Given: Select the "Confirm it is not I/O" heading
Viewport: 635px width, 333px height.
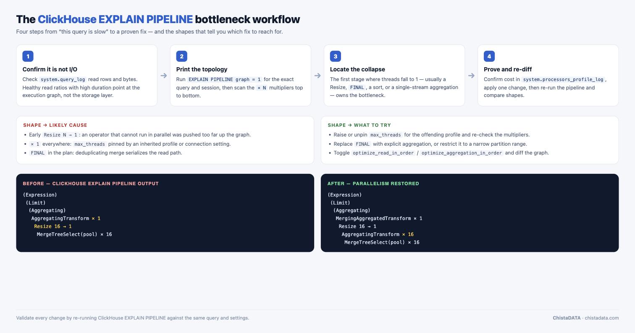Looking at the screenshot, I should pos(50,69).
